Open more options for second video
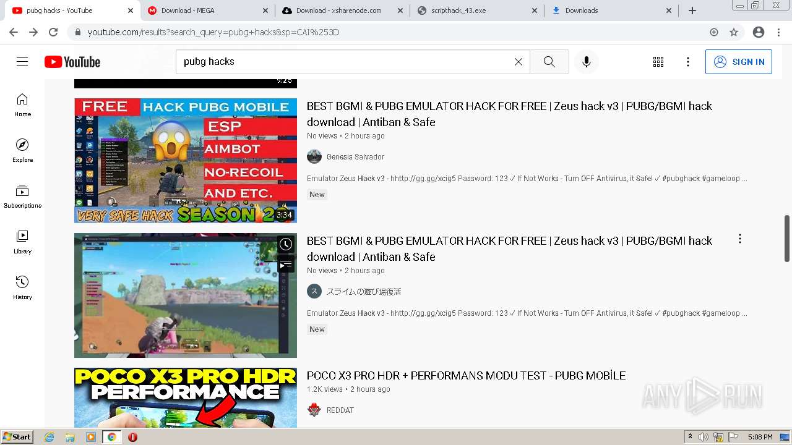 click(x=739, y=239)
